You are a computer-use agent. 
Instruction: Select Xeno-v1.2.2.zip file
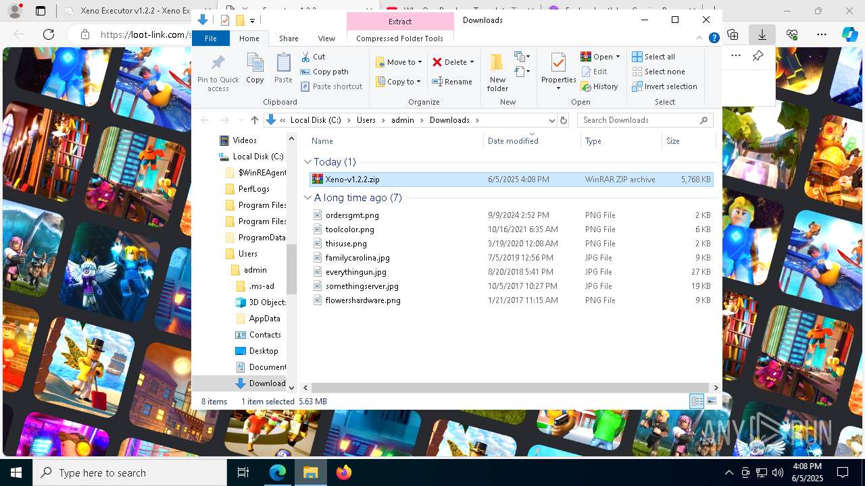(x=510, y=180)
